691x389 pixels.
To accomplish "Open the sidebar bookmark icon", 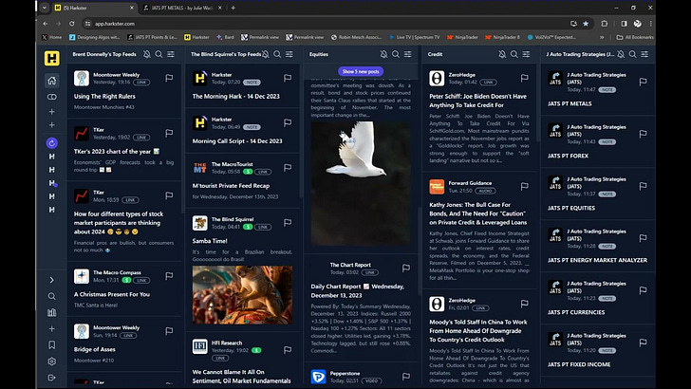I will coord(51,345).
